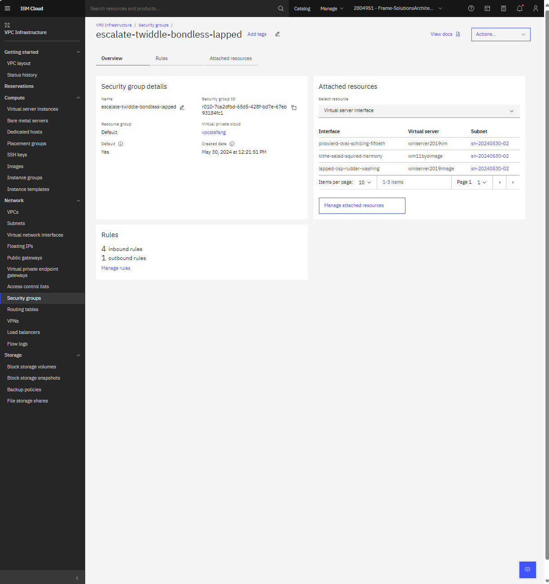
Task: Toggle the side navigation with the hamburger icon
Action: coord(7,8)
